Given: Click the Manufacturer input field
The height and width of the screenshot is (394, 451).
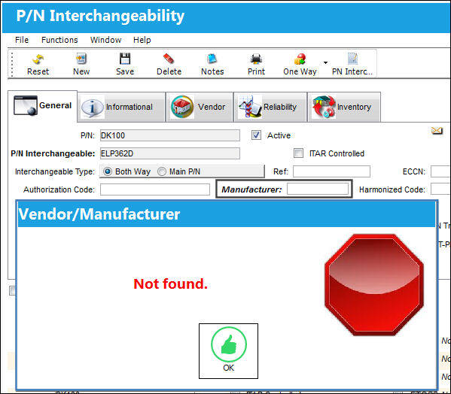Looking at the screenshot, I should [x=318, y=189].
